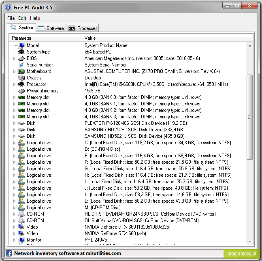Click the Monitor PHL 240V5 icon

point(21,240)
